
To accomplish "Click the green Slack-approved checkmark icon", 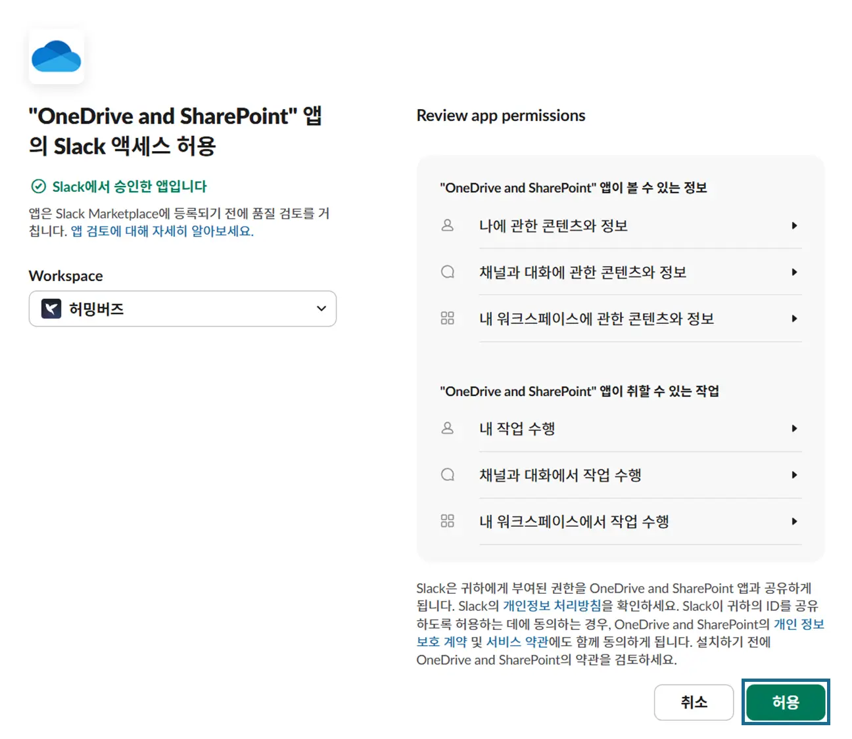I will click(x=39, y=187).
